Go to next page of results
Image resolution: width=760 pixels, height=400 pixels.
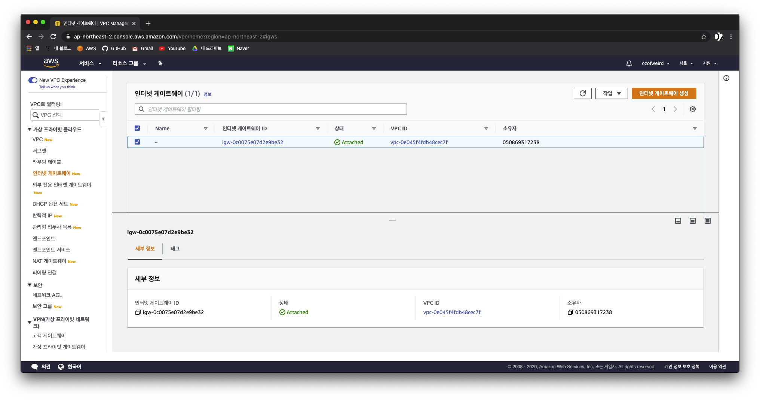pos(675,109)
